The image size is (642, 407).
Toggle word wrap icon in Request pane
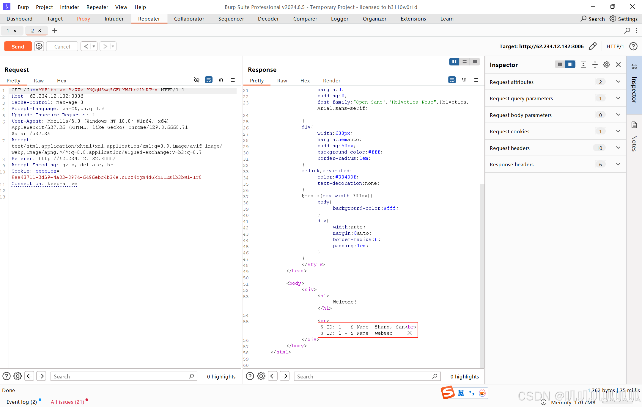coord(209,80)
